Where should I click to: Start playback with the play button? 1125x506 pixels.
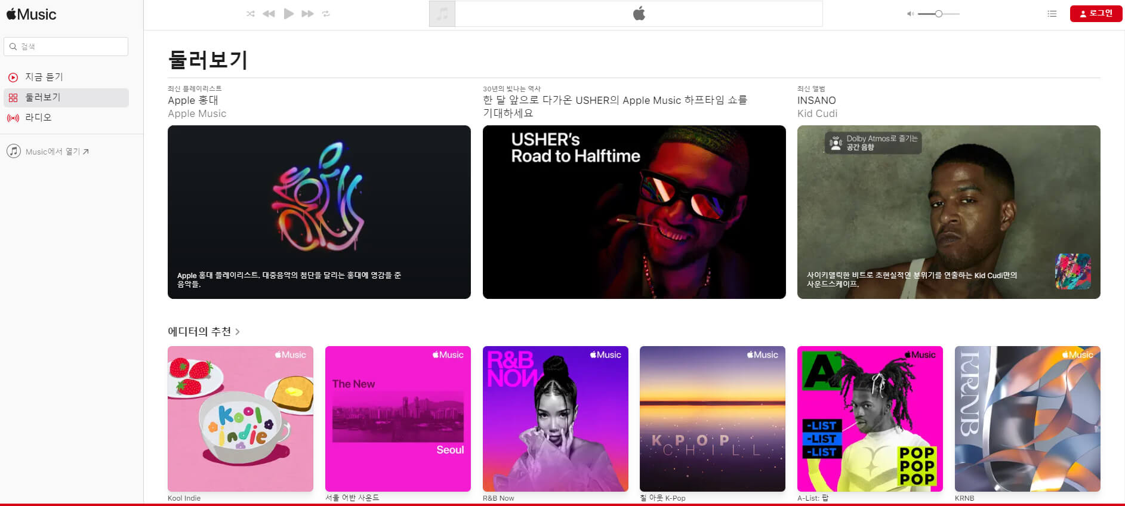pos(289,14)
